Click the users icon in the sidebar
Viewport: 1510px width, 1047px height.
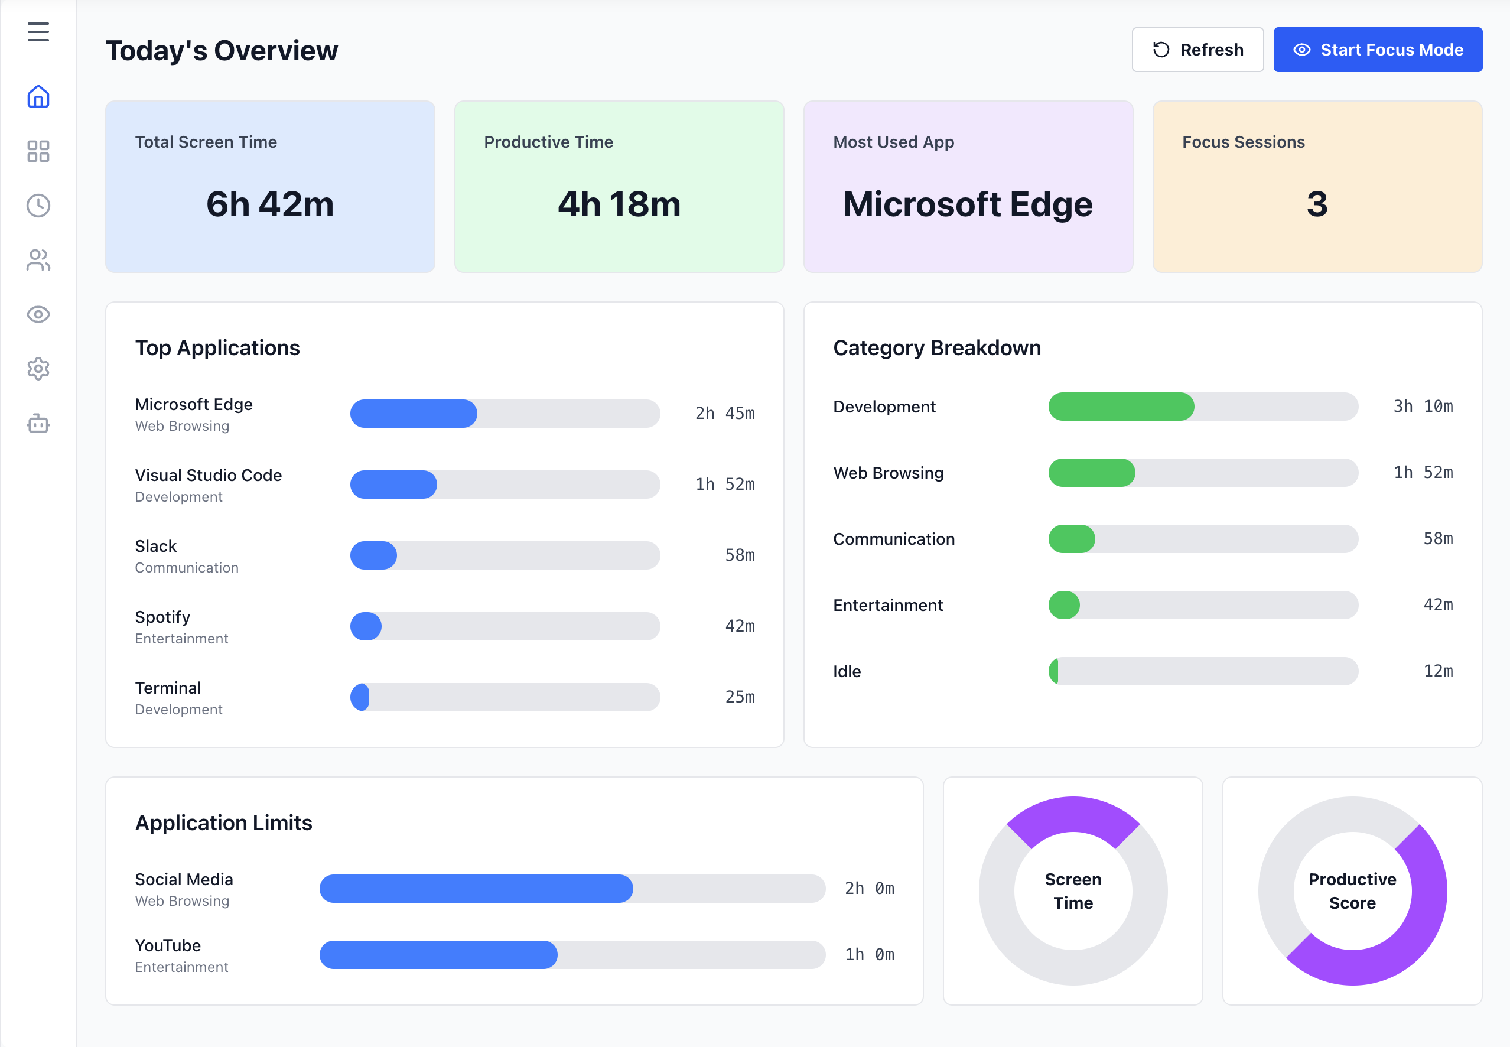pos(37,261)
